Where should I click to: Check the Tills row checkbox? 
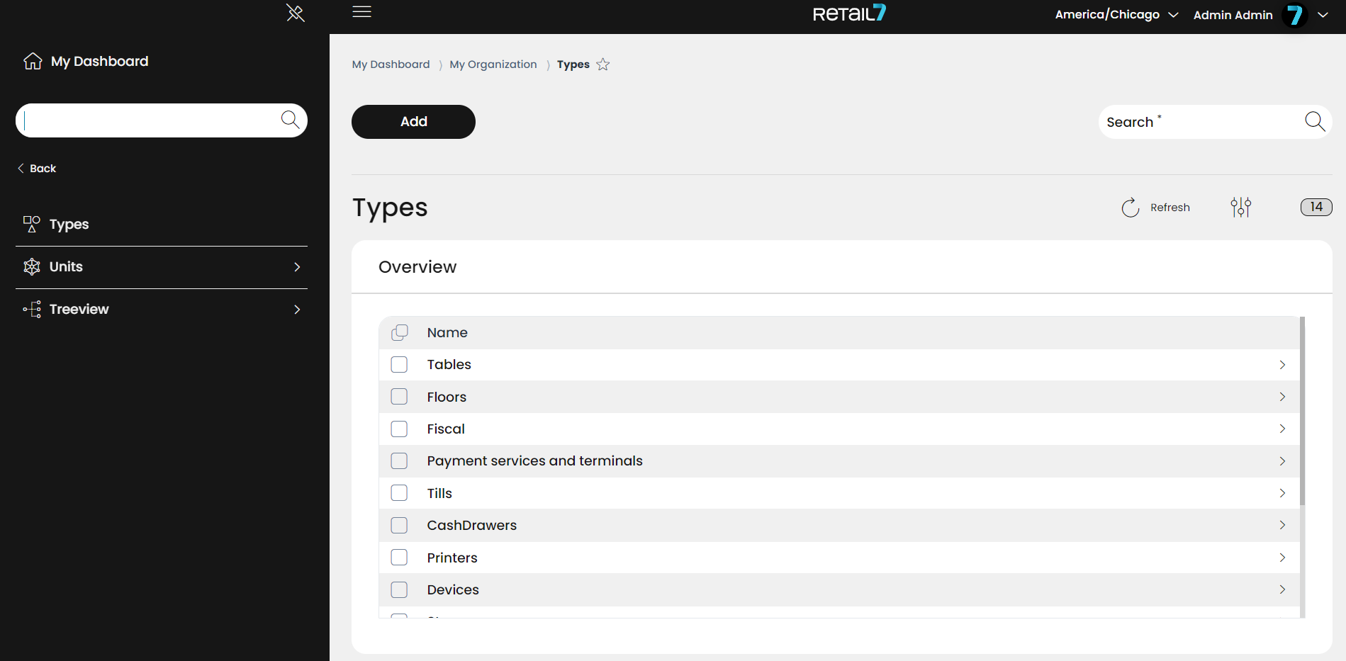pyautogui.click(x=400, y=493)
